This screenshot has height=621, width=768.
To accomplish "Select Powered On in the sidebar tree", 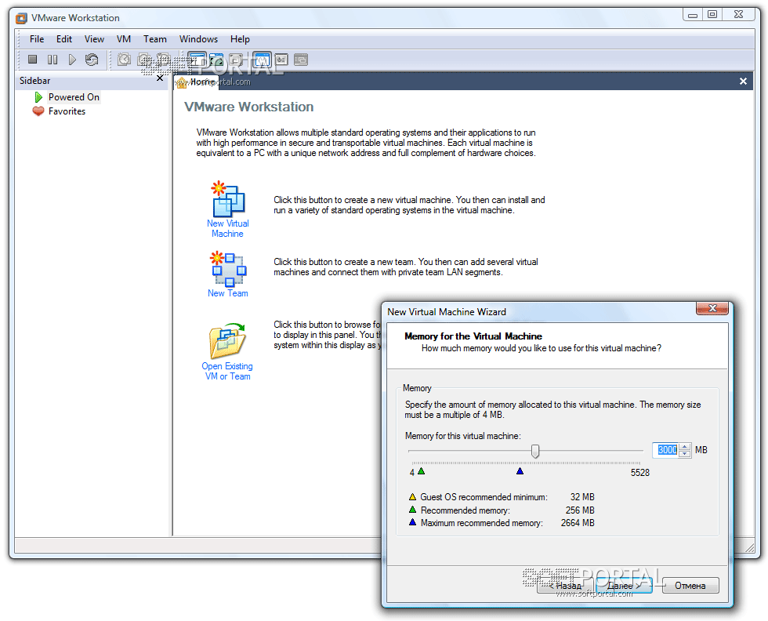I will [74, 97].
